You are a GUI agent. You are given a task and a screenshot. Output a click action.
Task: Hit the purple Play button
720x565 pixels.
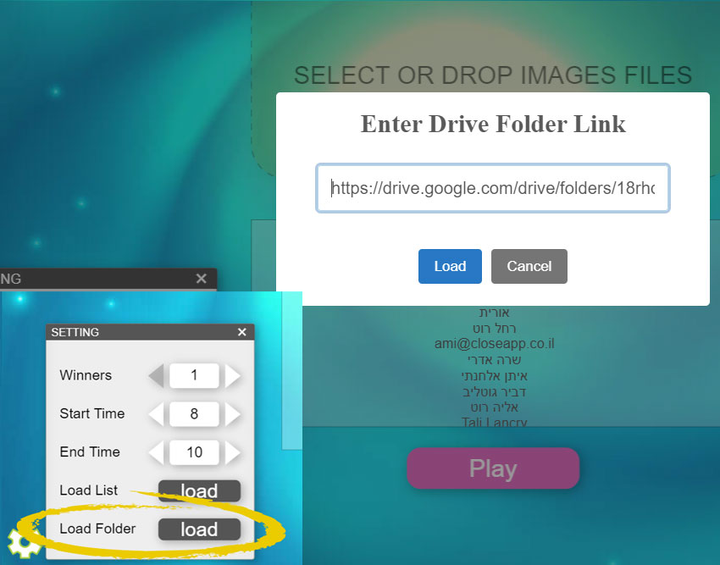point(492,468)
